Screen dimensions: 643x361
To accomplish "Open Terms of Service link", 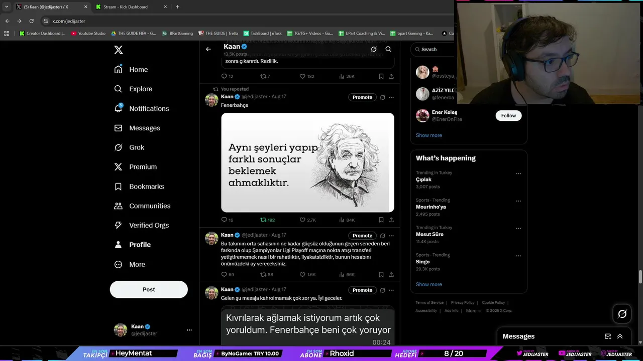I will pyautogui.click(x=430, y=303).
